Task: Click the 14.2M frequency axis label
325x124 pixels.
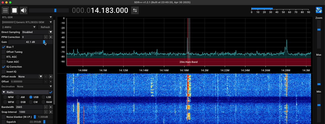Action: coord(204,70)
